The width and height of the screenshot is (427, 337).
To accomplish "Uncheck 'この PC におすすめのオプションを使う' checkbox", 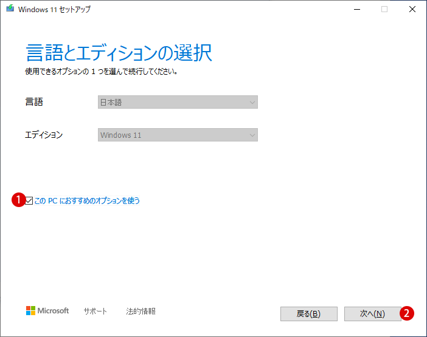I will pyautogui.click(x=29, y=201).
